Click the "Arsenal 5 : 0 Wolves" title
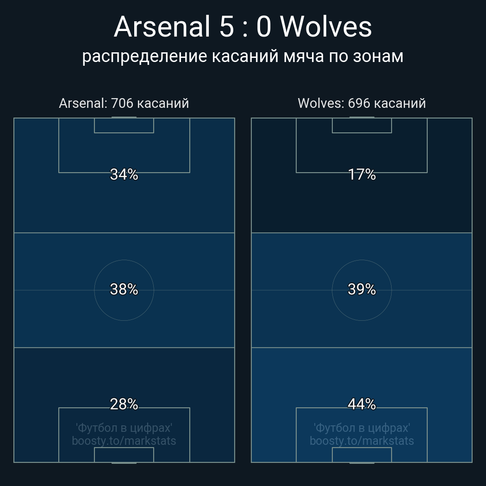The image size is (486, 486). click(x=243, y=27)
